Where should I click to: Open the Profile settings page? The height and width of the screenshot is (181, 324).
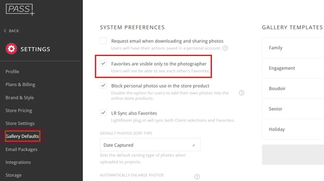(12, 72)
